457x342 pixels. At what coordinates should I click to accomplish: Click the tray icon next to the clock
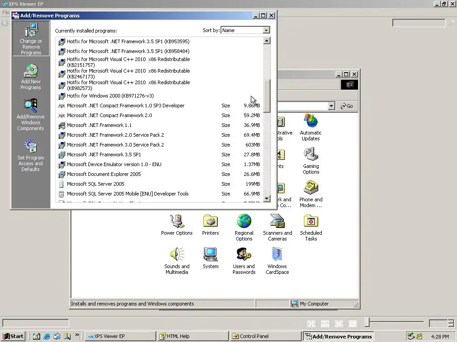419,336
